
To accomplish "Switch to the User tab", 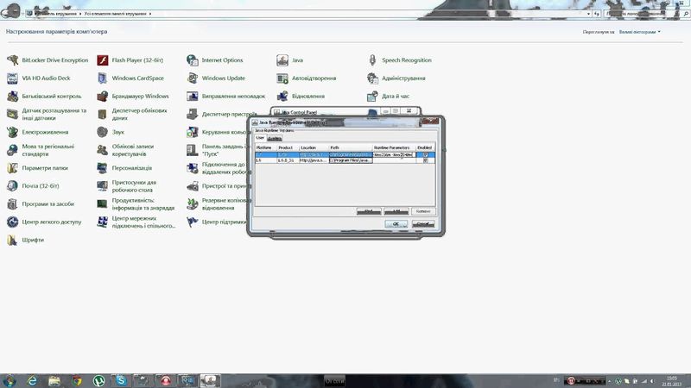I will (260, 138).
